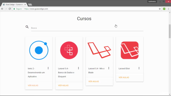View lessons for Laravel 5.4 Mix e Blade
171x96 pixels.
(94, 81)
